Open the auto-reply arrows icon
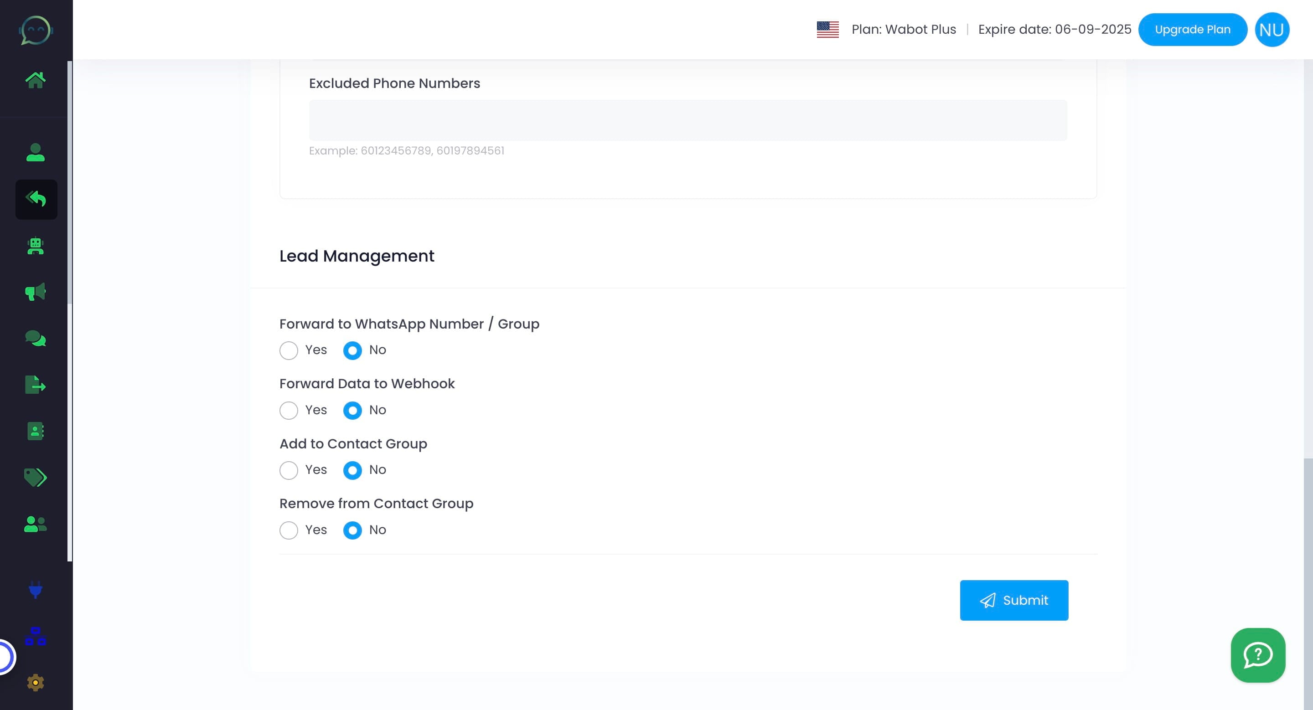Image resolution: width=1313 pixels, height=710 pixels. pyautogui.click(x=36, y=199)
